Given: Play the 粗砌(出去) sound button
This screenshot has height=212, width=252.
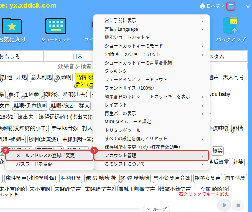Looking at the screenshot, I should click(75, 95).
